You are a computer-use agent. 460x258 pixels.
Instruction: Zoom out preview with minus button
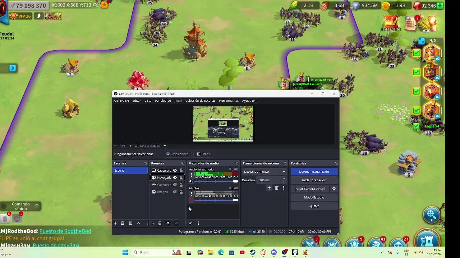115,146
